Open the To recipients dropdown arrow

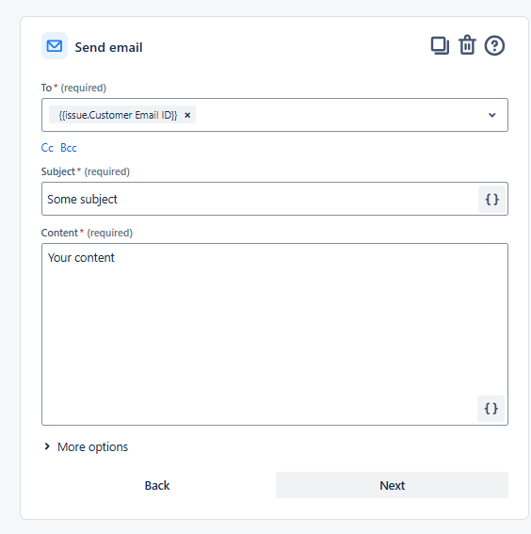point(491,115)
